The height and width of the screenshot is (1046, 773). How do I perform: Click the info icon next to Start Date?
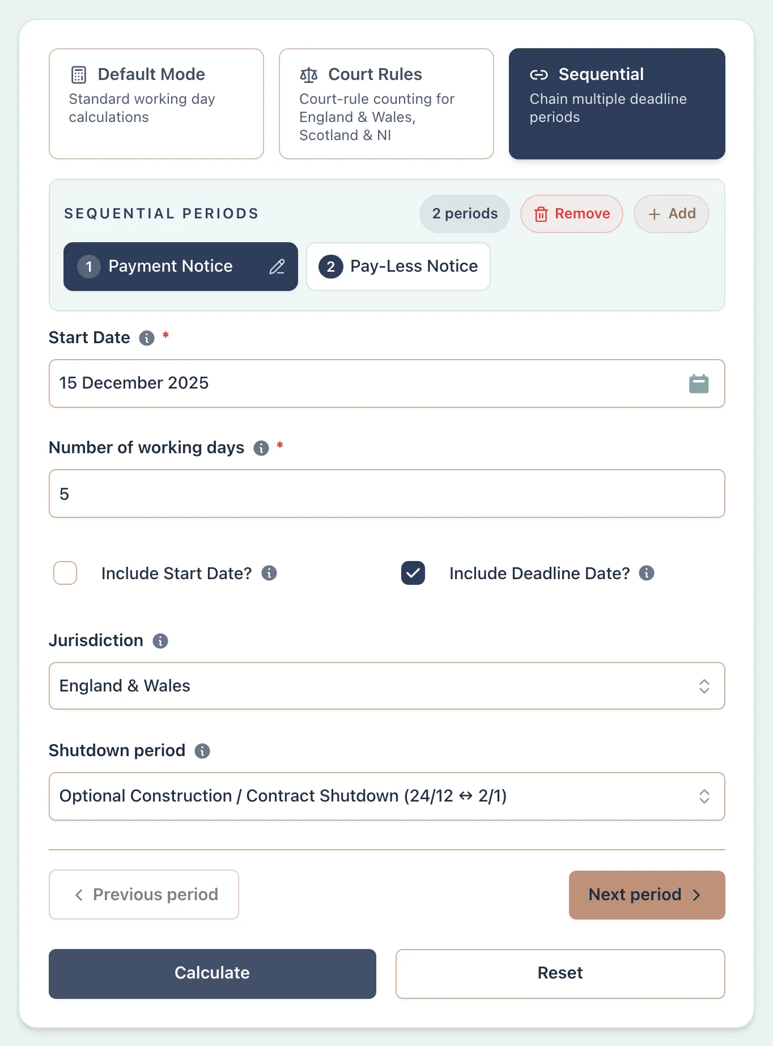146,338
